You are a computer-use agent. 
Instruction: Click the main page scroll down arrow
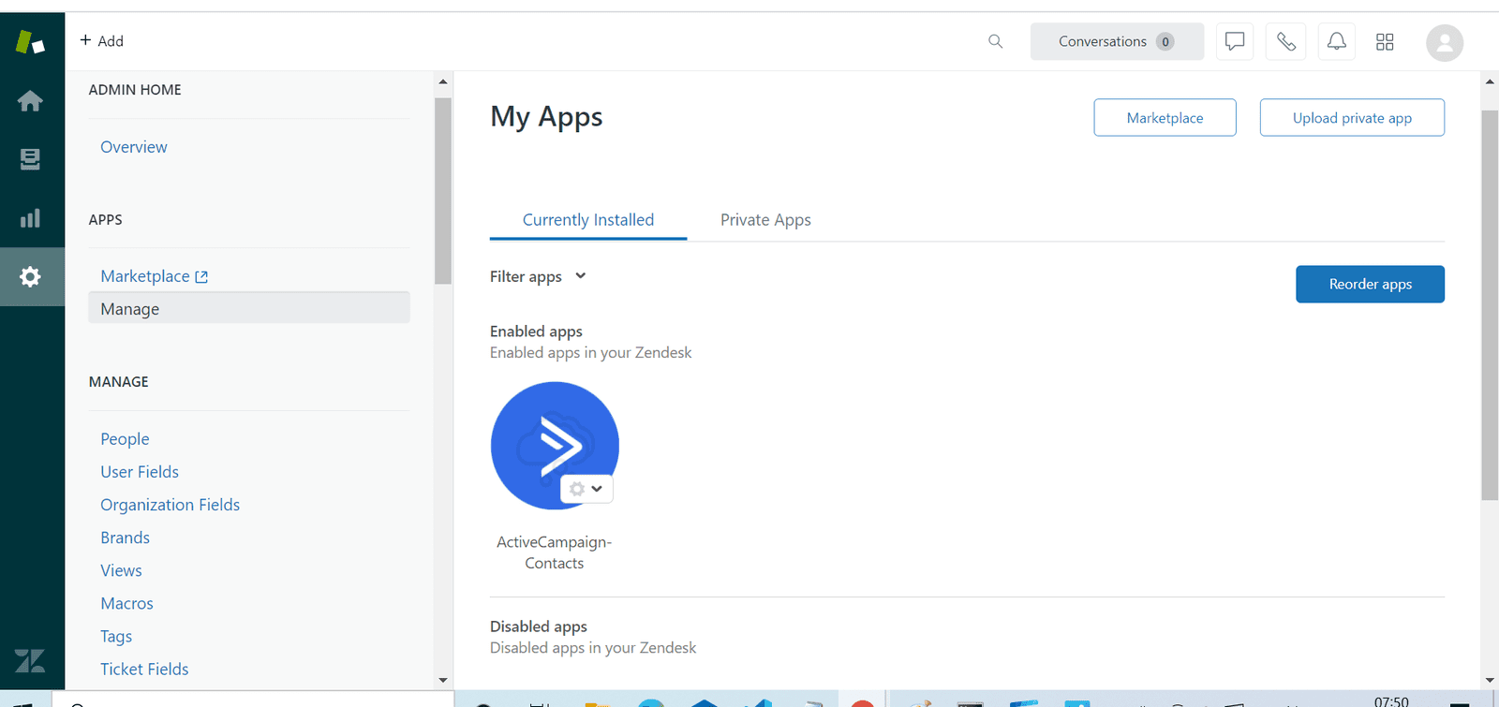pyautogui.click(x=1490, y=681)
